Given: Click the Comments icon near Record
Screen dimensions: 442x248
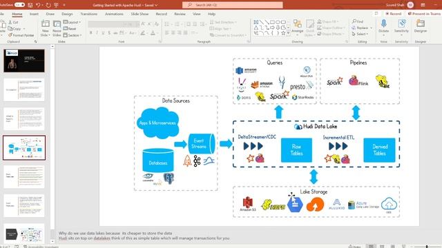Looking at the screenshot, I should 376,14.
